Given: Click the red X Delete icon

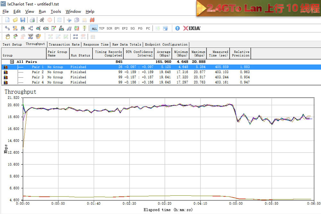Looking at the screenshot, I should (92, 20).
